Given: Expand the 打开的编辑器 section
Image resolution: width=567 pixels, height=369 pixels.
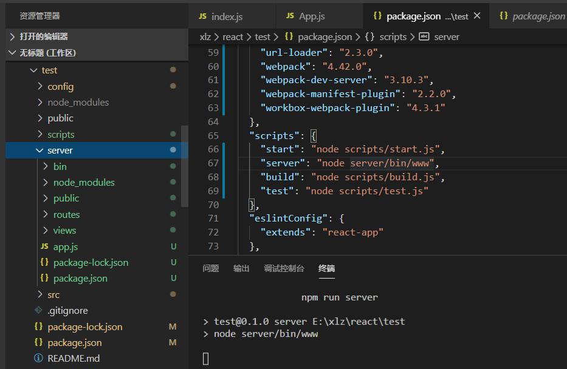Looking at the screenshot, I should pyautogui.click(x=97, y=36).
